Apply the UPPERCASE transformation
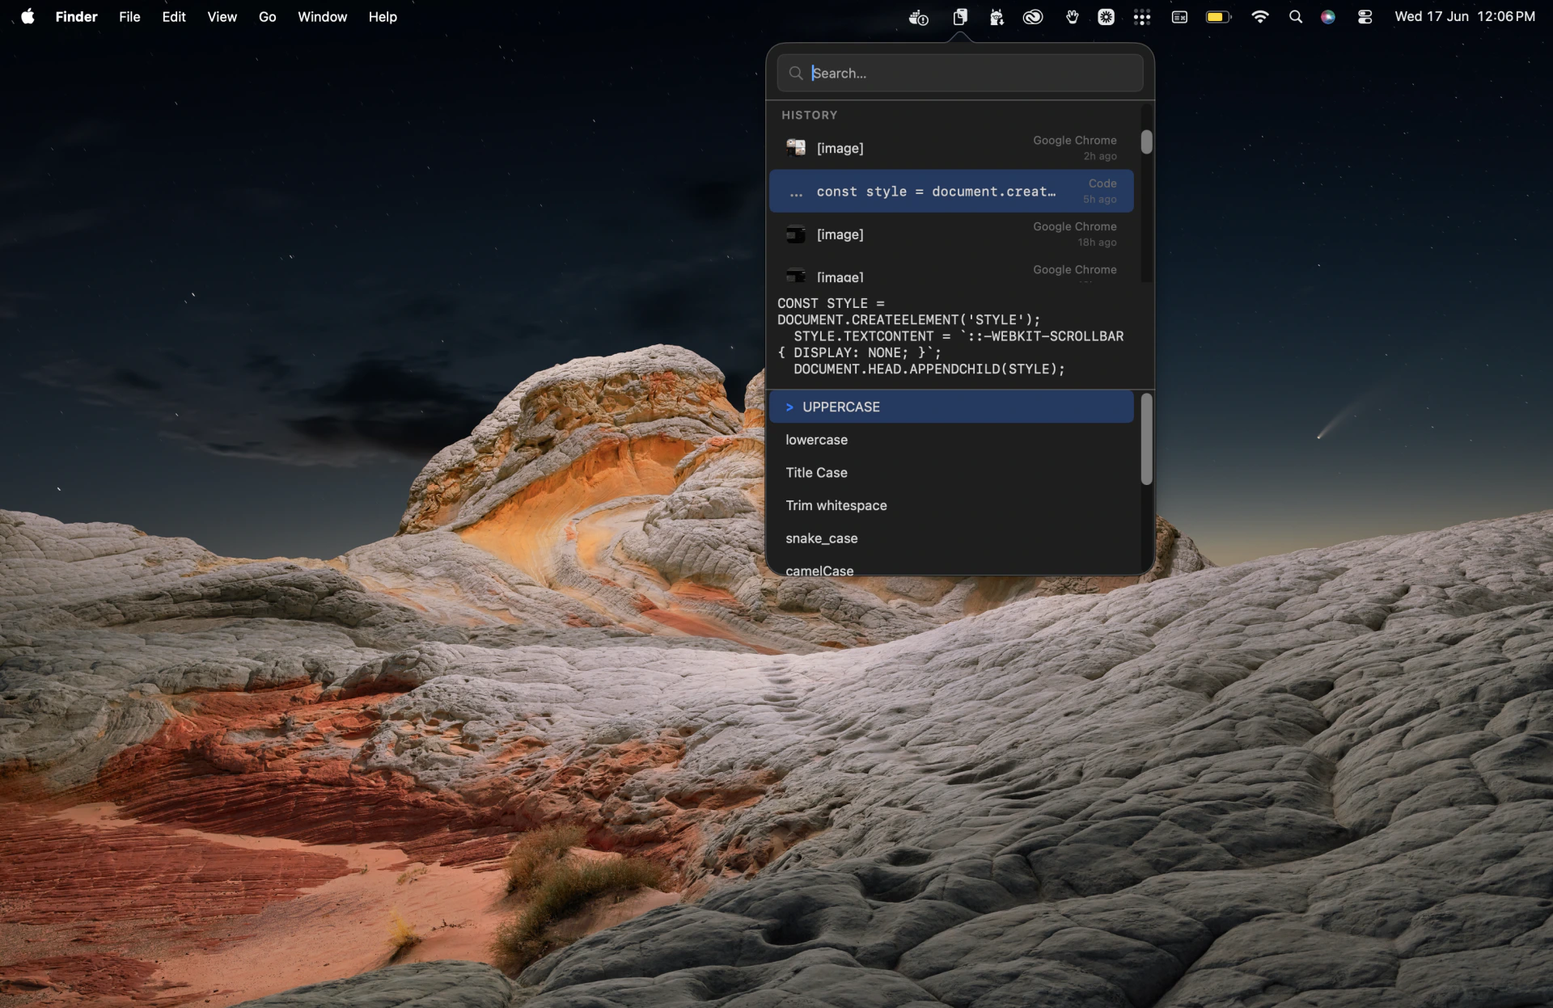 tap(951, 407)
